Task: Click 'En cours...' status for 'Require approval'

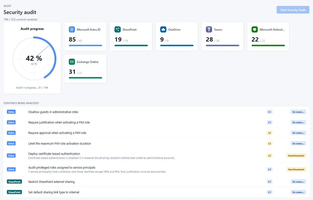Action: (298, 133)
